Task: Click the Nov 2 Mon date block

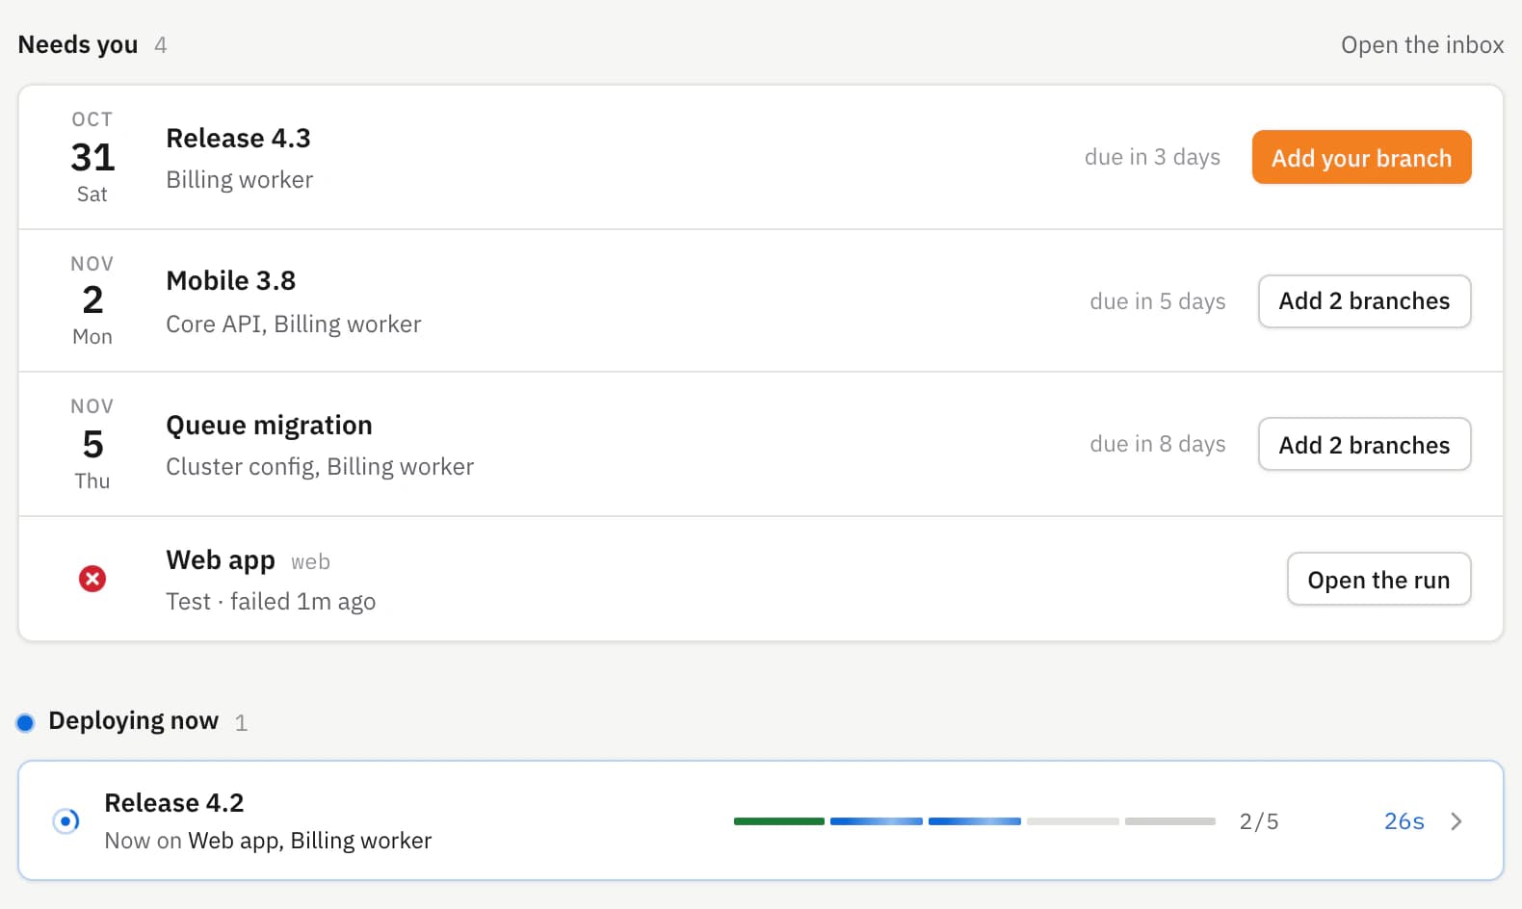Action: (x=92, y=300)
